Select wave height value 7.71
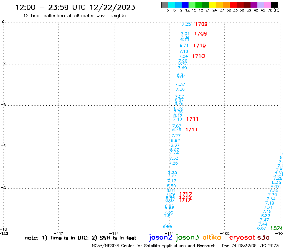The height and width of the screenshot is (249, 283). pyautogui.click(x=268, y=207)
